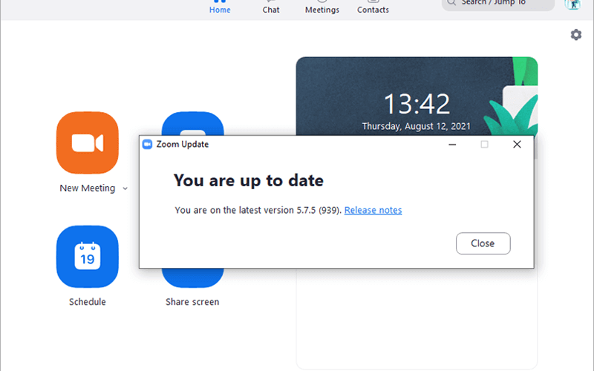Click the Zoom logo in the update dialog title

tap(147, 144)
